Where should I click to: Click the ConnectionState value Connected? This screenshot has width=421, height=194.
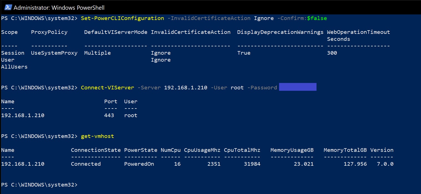(x=86, y=164)
